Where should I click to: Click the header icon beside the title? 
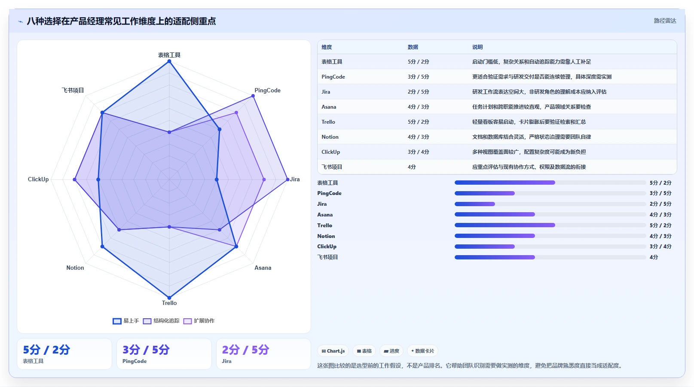point(20,21)
